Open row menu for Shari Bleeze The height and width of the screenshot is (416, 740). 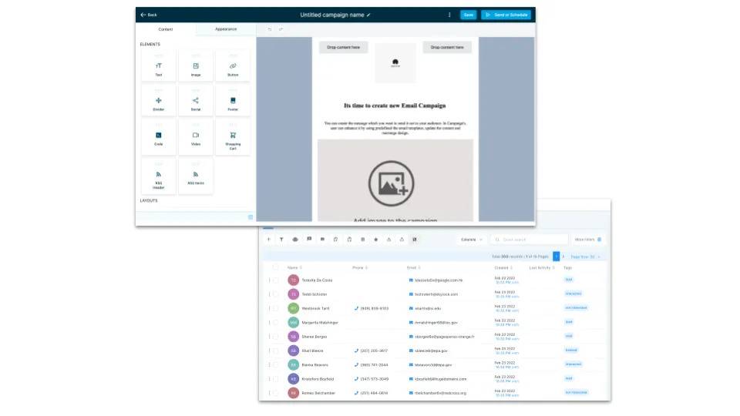tap(270, 351)
